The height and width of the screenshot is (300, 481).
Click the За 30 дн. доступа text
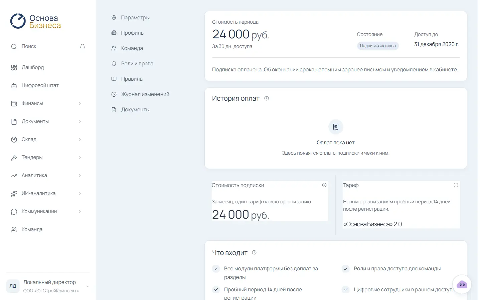232,46
